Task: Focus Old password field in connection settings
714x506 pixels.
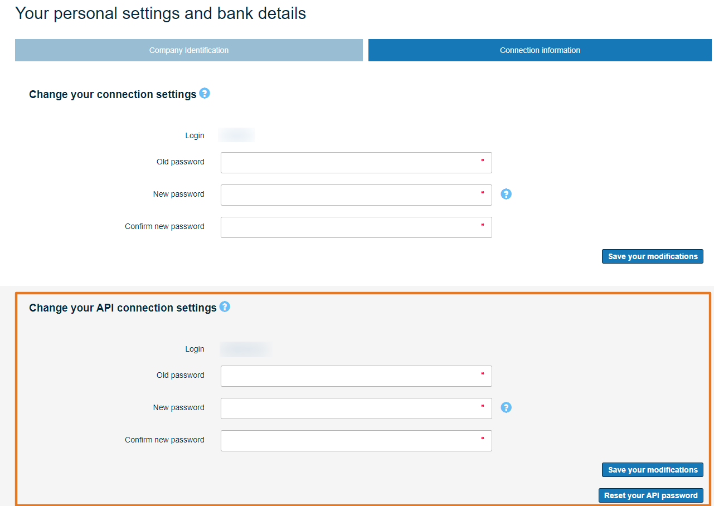Action: coord(356,163)
